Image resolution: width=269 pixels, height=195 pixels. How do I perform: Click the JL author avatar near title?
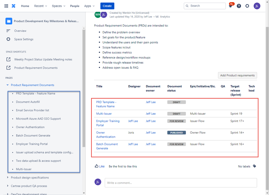pyautogui.click(x=104, y=15)
